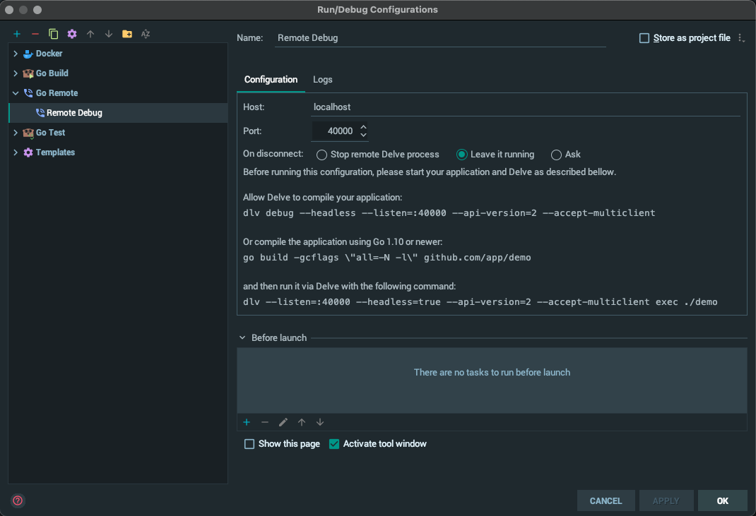Open the help question mark

pos(18,500)
